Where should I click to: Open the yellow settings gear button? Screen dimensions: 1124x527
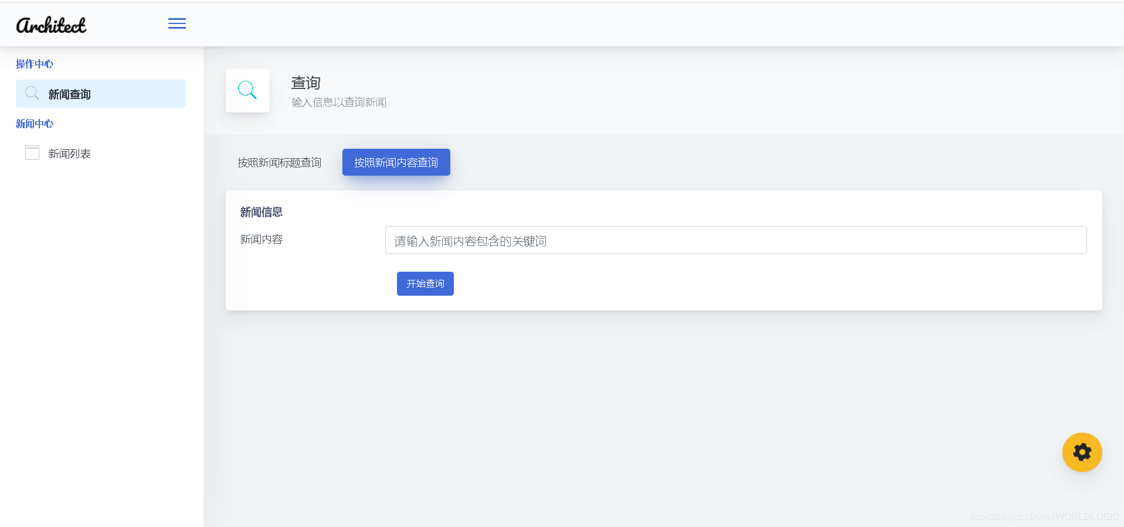1082,452
